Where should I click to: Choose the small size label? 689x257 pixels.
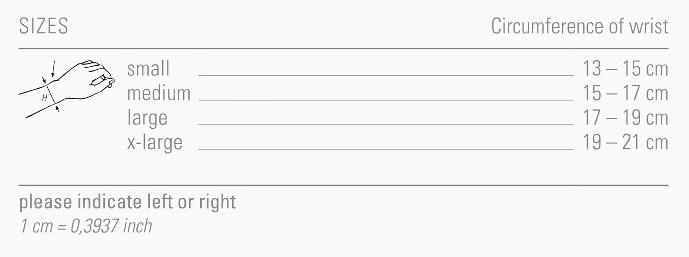point(148,69)
